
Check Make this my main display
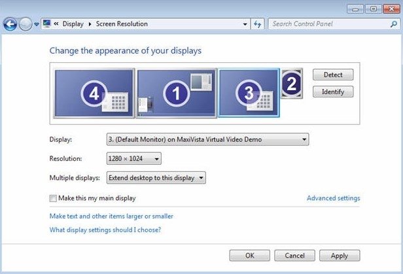pyautogui.click(x=53, y=198)
